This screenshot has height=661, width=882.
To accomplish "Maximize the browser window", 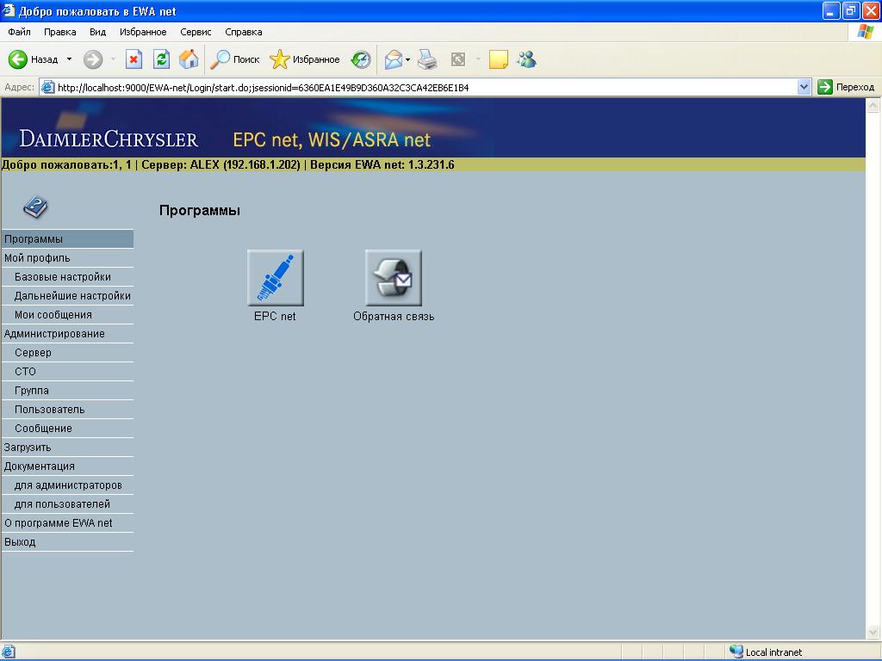I will coord(851,10).
